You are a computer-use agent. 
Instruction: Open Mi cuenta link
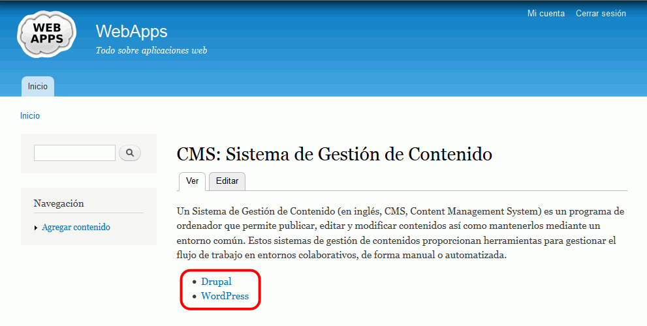tap(546, 14)
